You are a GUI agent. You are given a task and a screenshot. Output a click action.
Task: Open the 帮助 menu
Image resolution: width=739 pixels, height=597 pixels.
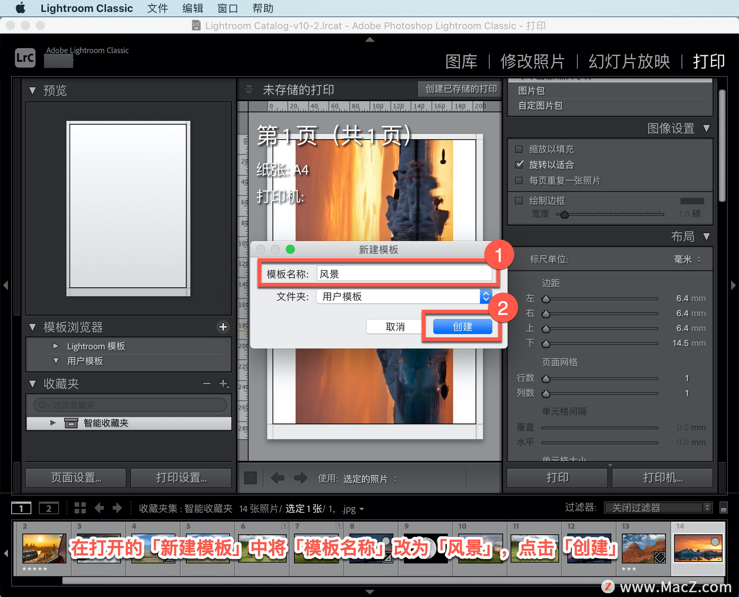point(263,8)
